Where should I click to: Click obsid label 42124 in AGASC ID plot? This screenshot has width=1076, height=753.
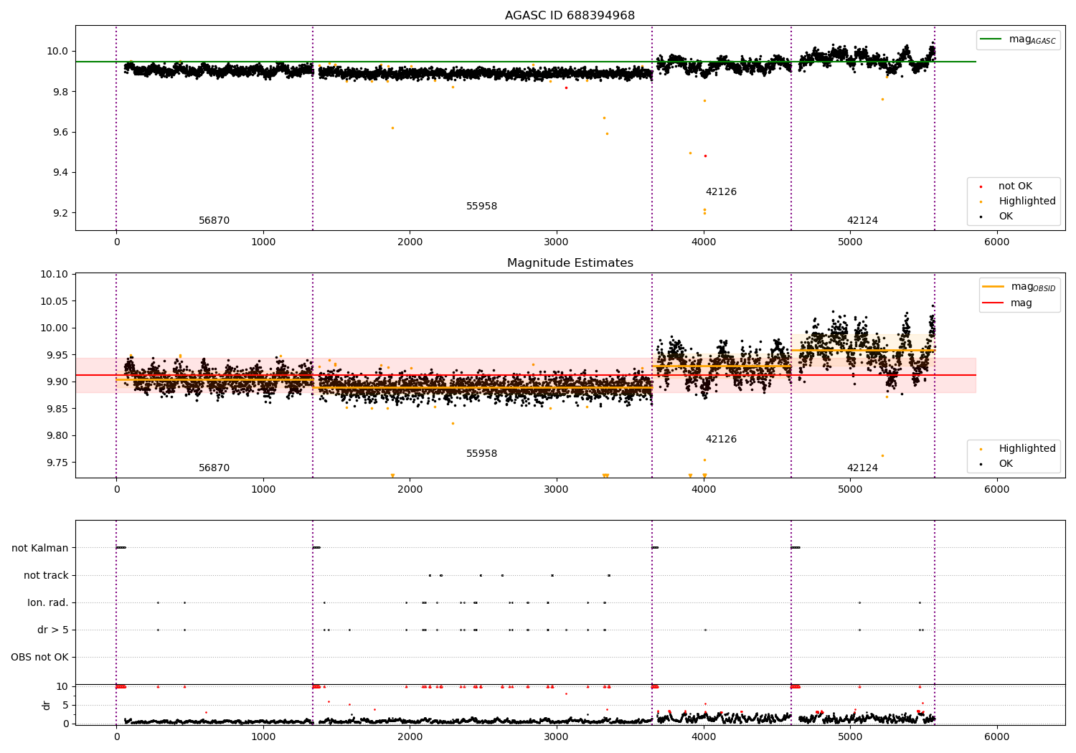[x=862, y=221]
